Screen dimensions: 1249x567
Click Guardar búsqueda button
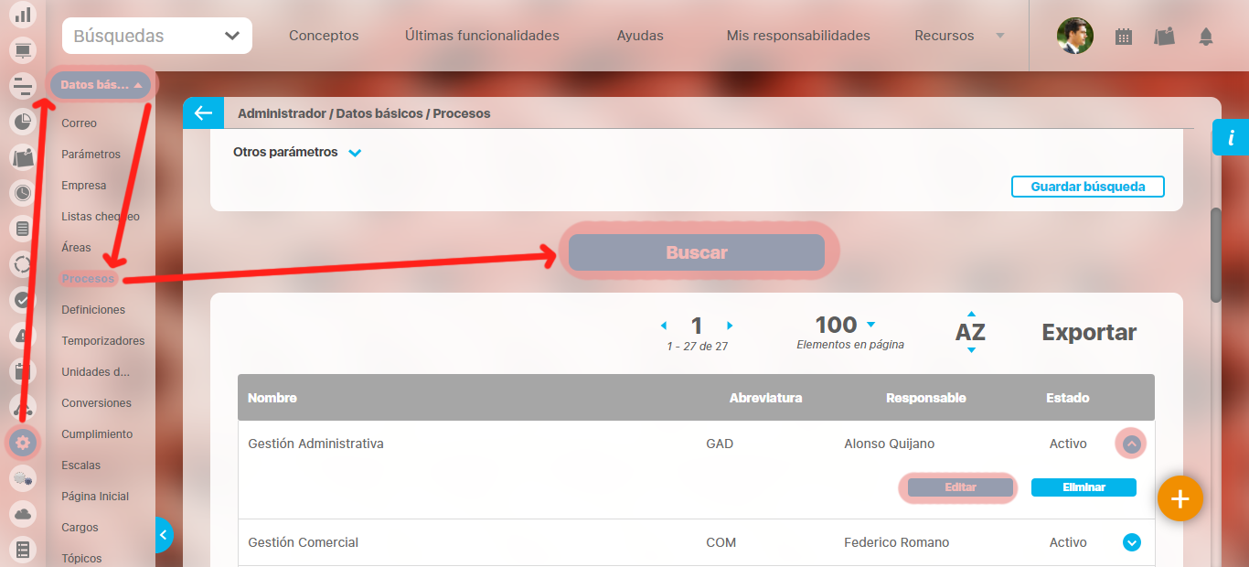(x=1087, y=187)
